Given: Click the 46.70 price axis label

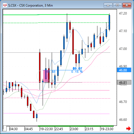Looking at the screenshot, I should 123,102.
